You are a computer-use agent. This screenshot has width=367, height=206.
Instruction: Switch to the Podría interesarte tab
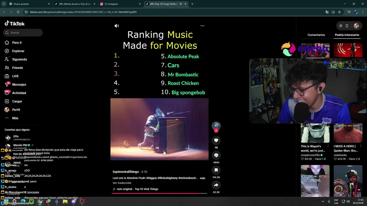(347, 35)
